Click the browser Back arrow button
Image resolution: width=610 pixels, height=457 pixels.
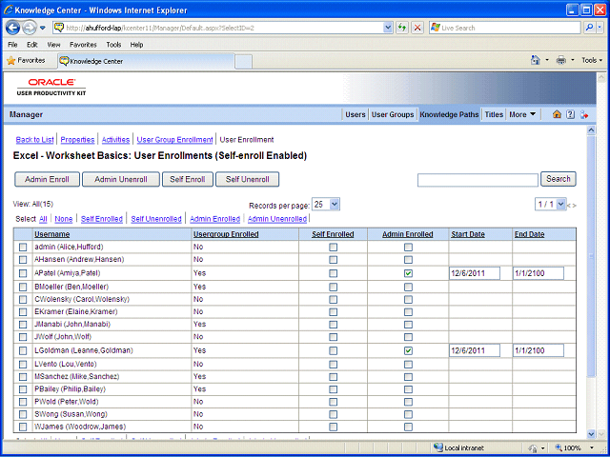[12, 28]
